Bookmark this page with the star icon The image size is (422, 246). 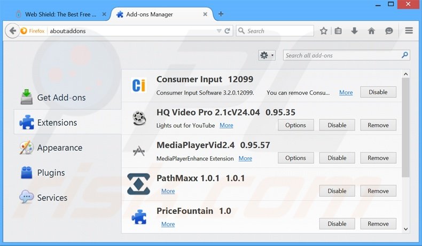(x=324, y=30)
